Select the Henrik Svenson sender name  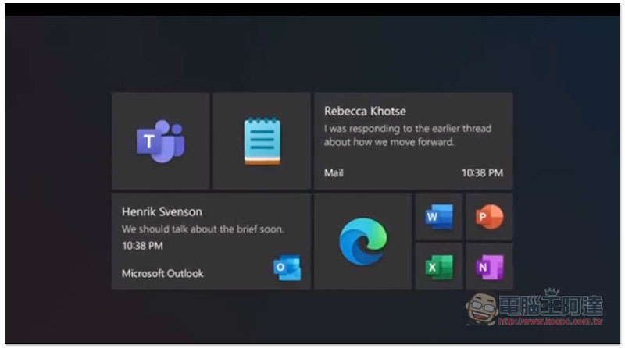click(162, 211)
